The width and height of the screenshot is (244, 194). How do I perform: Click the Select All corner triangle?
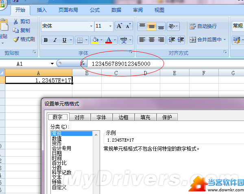[x=2, y=73]
